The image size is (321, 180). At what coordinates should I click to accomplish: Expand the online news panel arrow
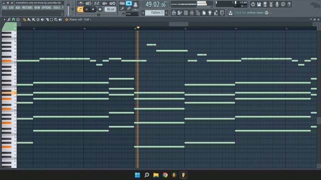click(x=271, y=13)
